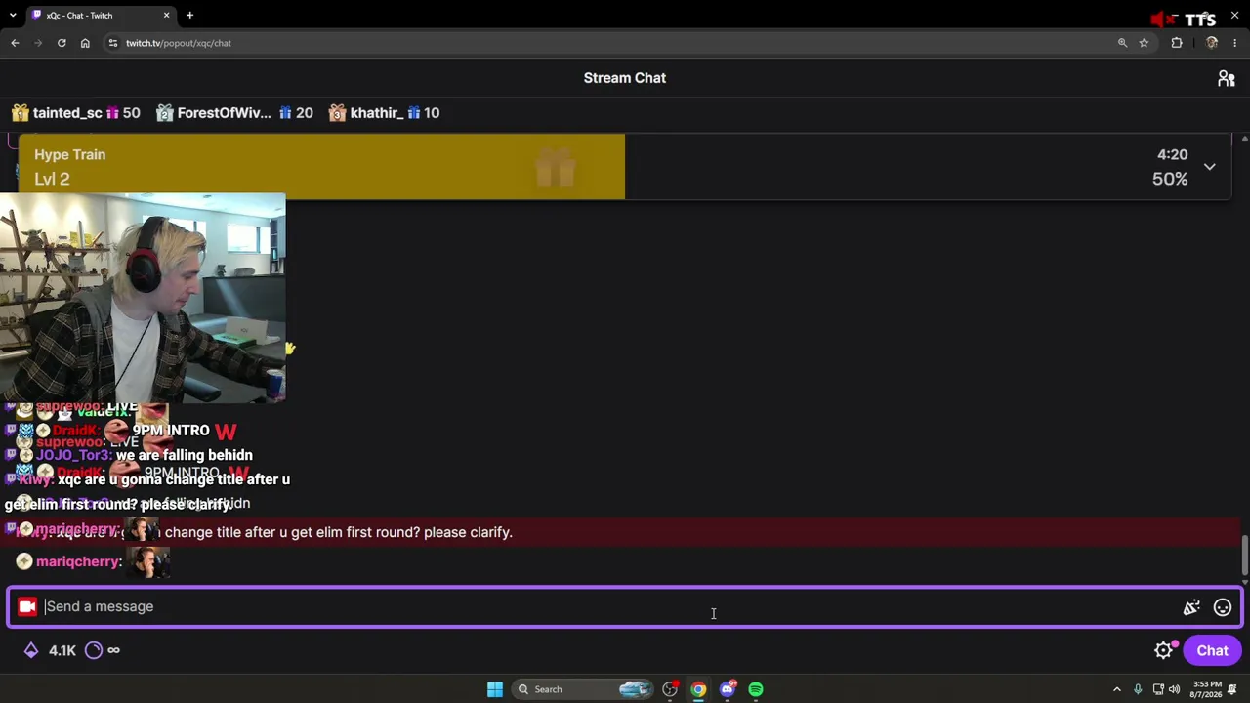Click the emote image after mariqcherry's name

pyautogui.click(x=147, y=561)
